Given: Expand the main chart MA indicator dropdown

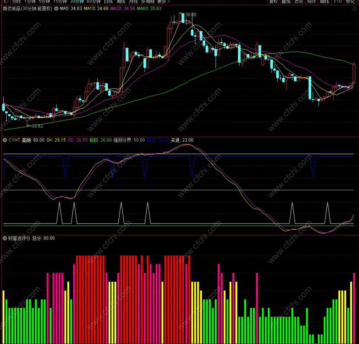Looking at the screenshot, I should point(56,9).
